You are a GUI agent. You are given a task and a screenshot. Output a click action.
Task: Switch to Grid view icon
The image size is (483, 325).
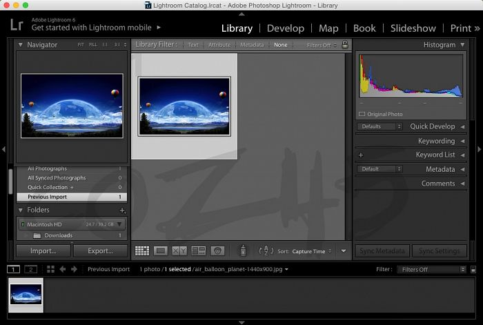point(142,251)
